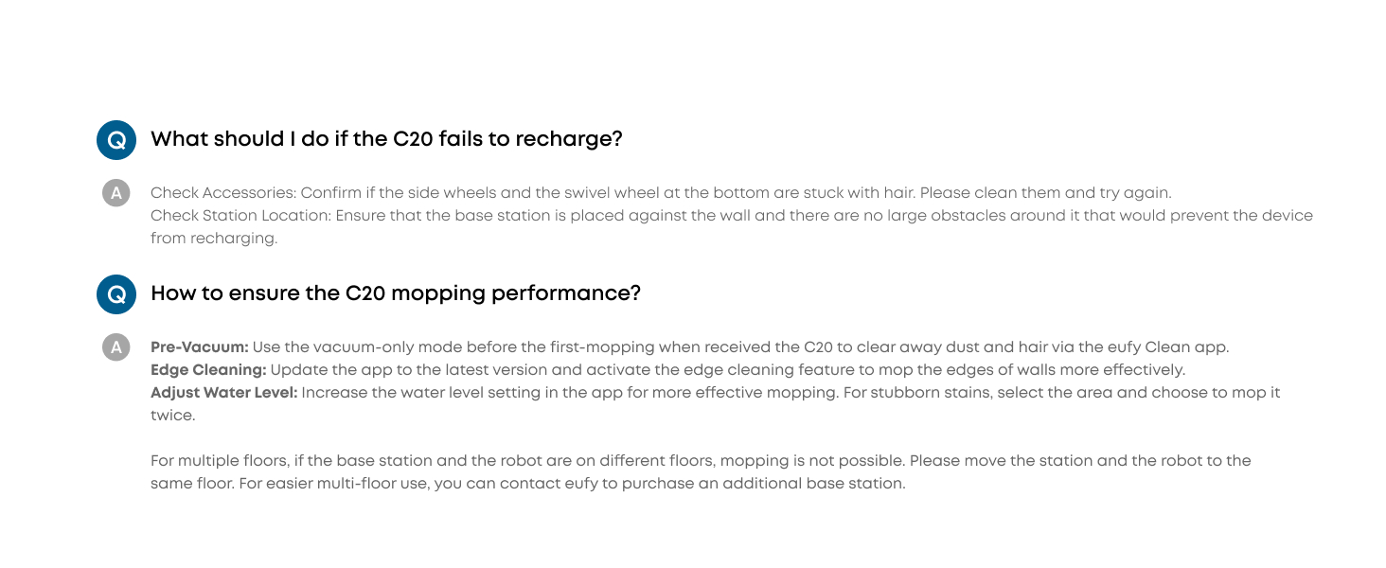Click the gray A icon under the mopping question
Viewport: 1386px width, 568px height.
pos(115,347)
